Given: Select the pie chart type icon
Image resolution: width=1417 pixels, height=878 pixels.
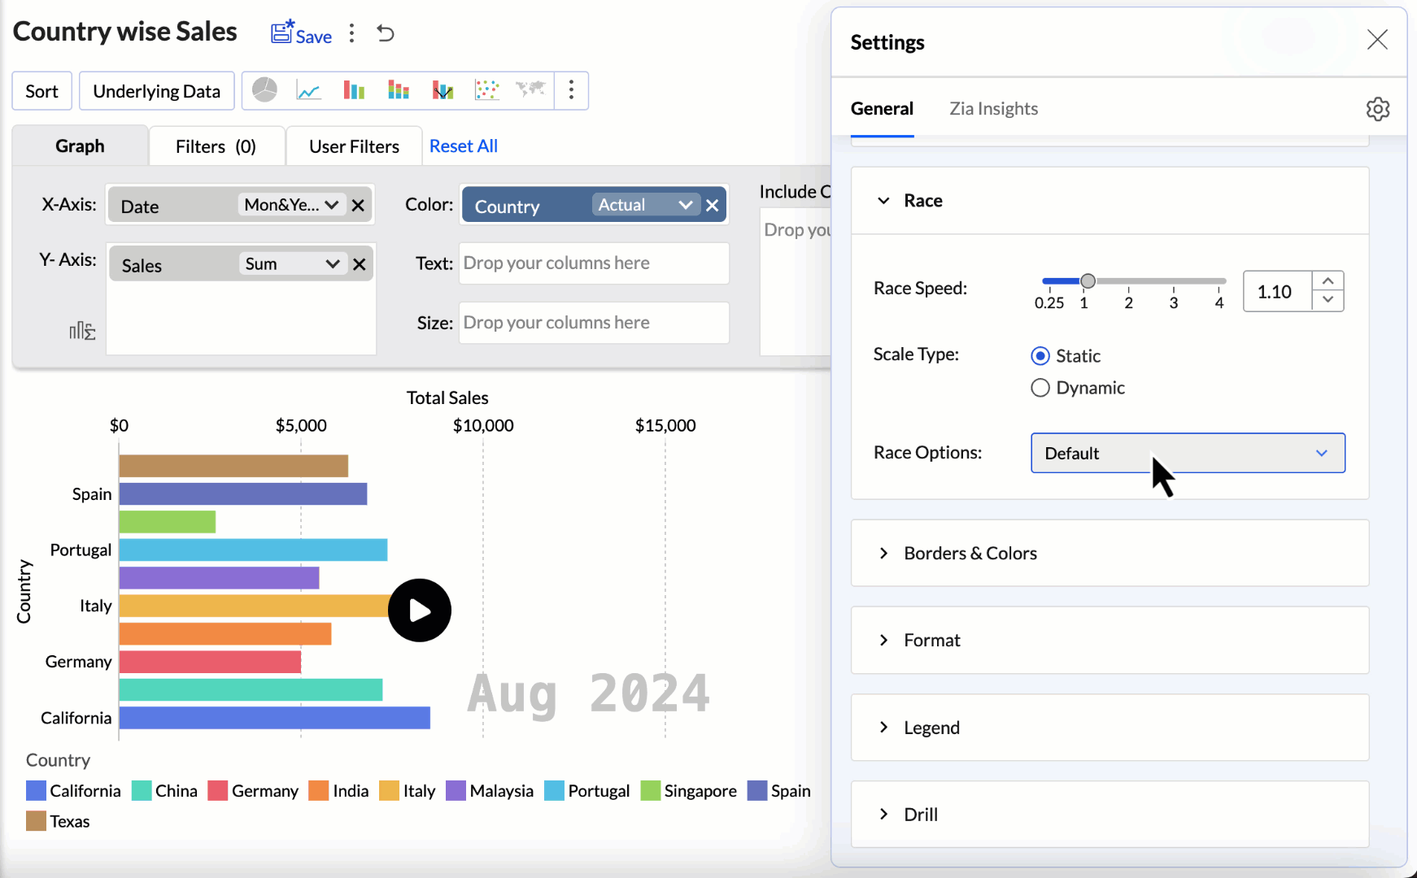Looking at the screenshot, I should [264, 90].
